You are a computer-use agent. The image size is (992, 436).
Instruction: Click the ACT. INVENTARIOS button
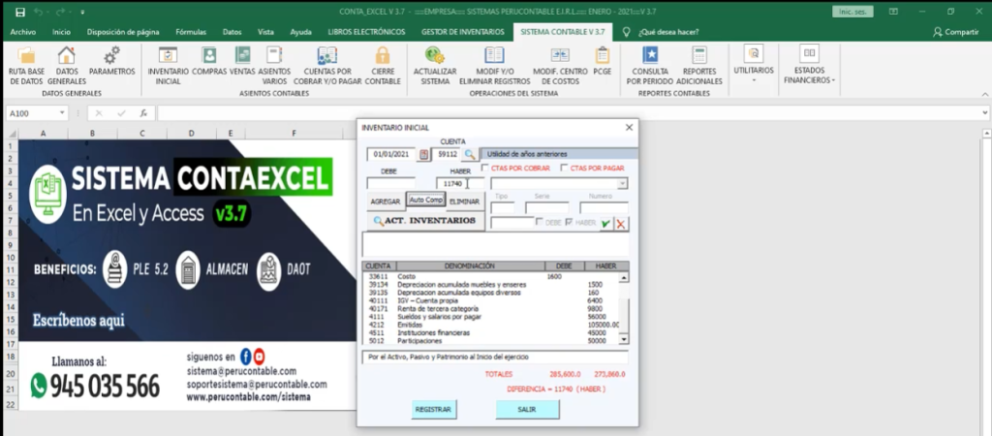(x=426, y=221)
